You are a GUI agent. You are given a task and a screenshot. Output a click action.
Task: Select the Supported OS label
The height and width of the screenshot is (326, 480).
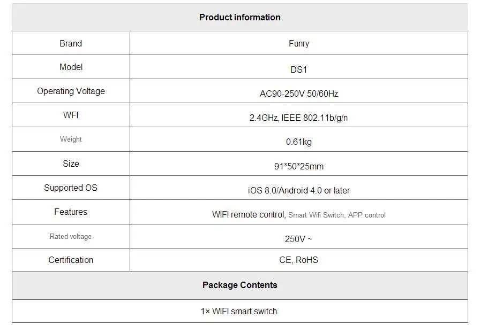(x=71, y=188)
